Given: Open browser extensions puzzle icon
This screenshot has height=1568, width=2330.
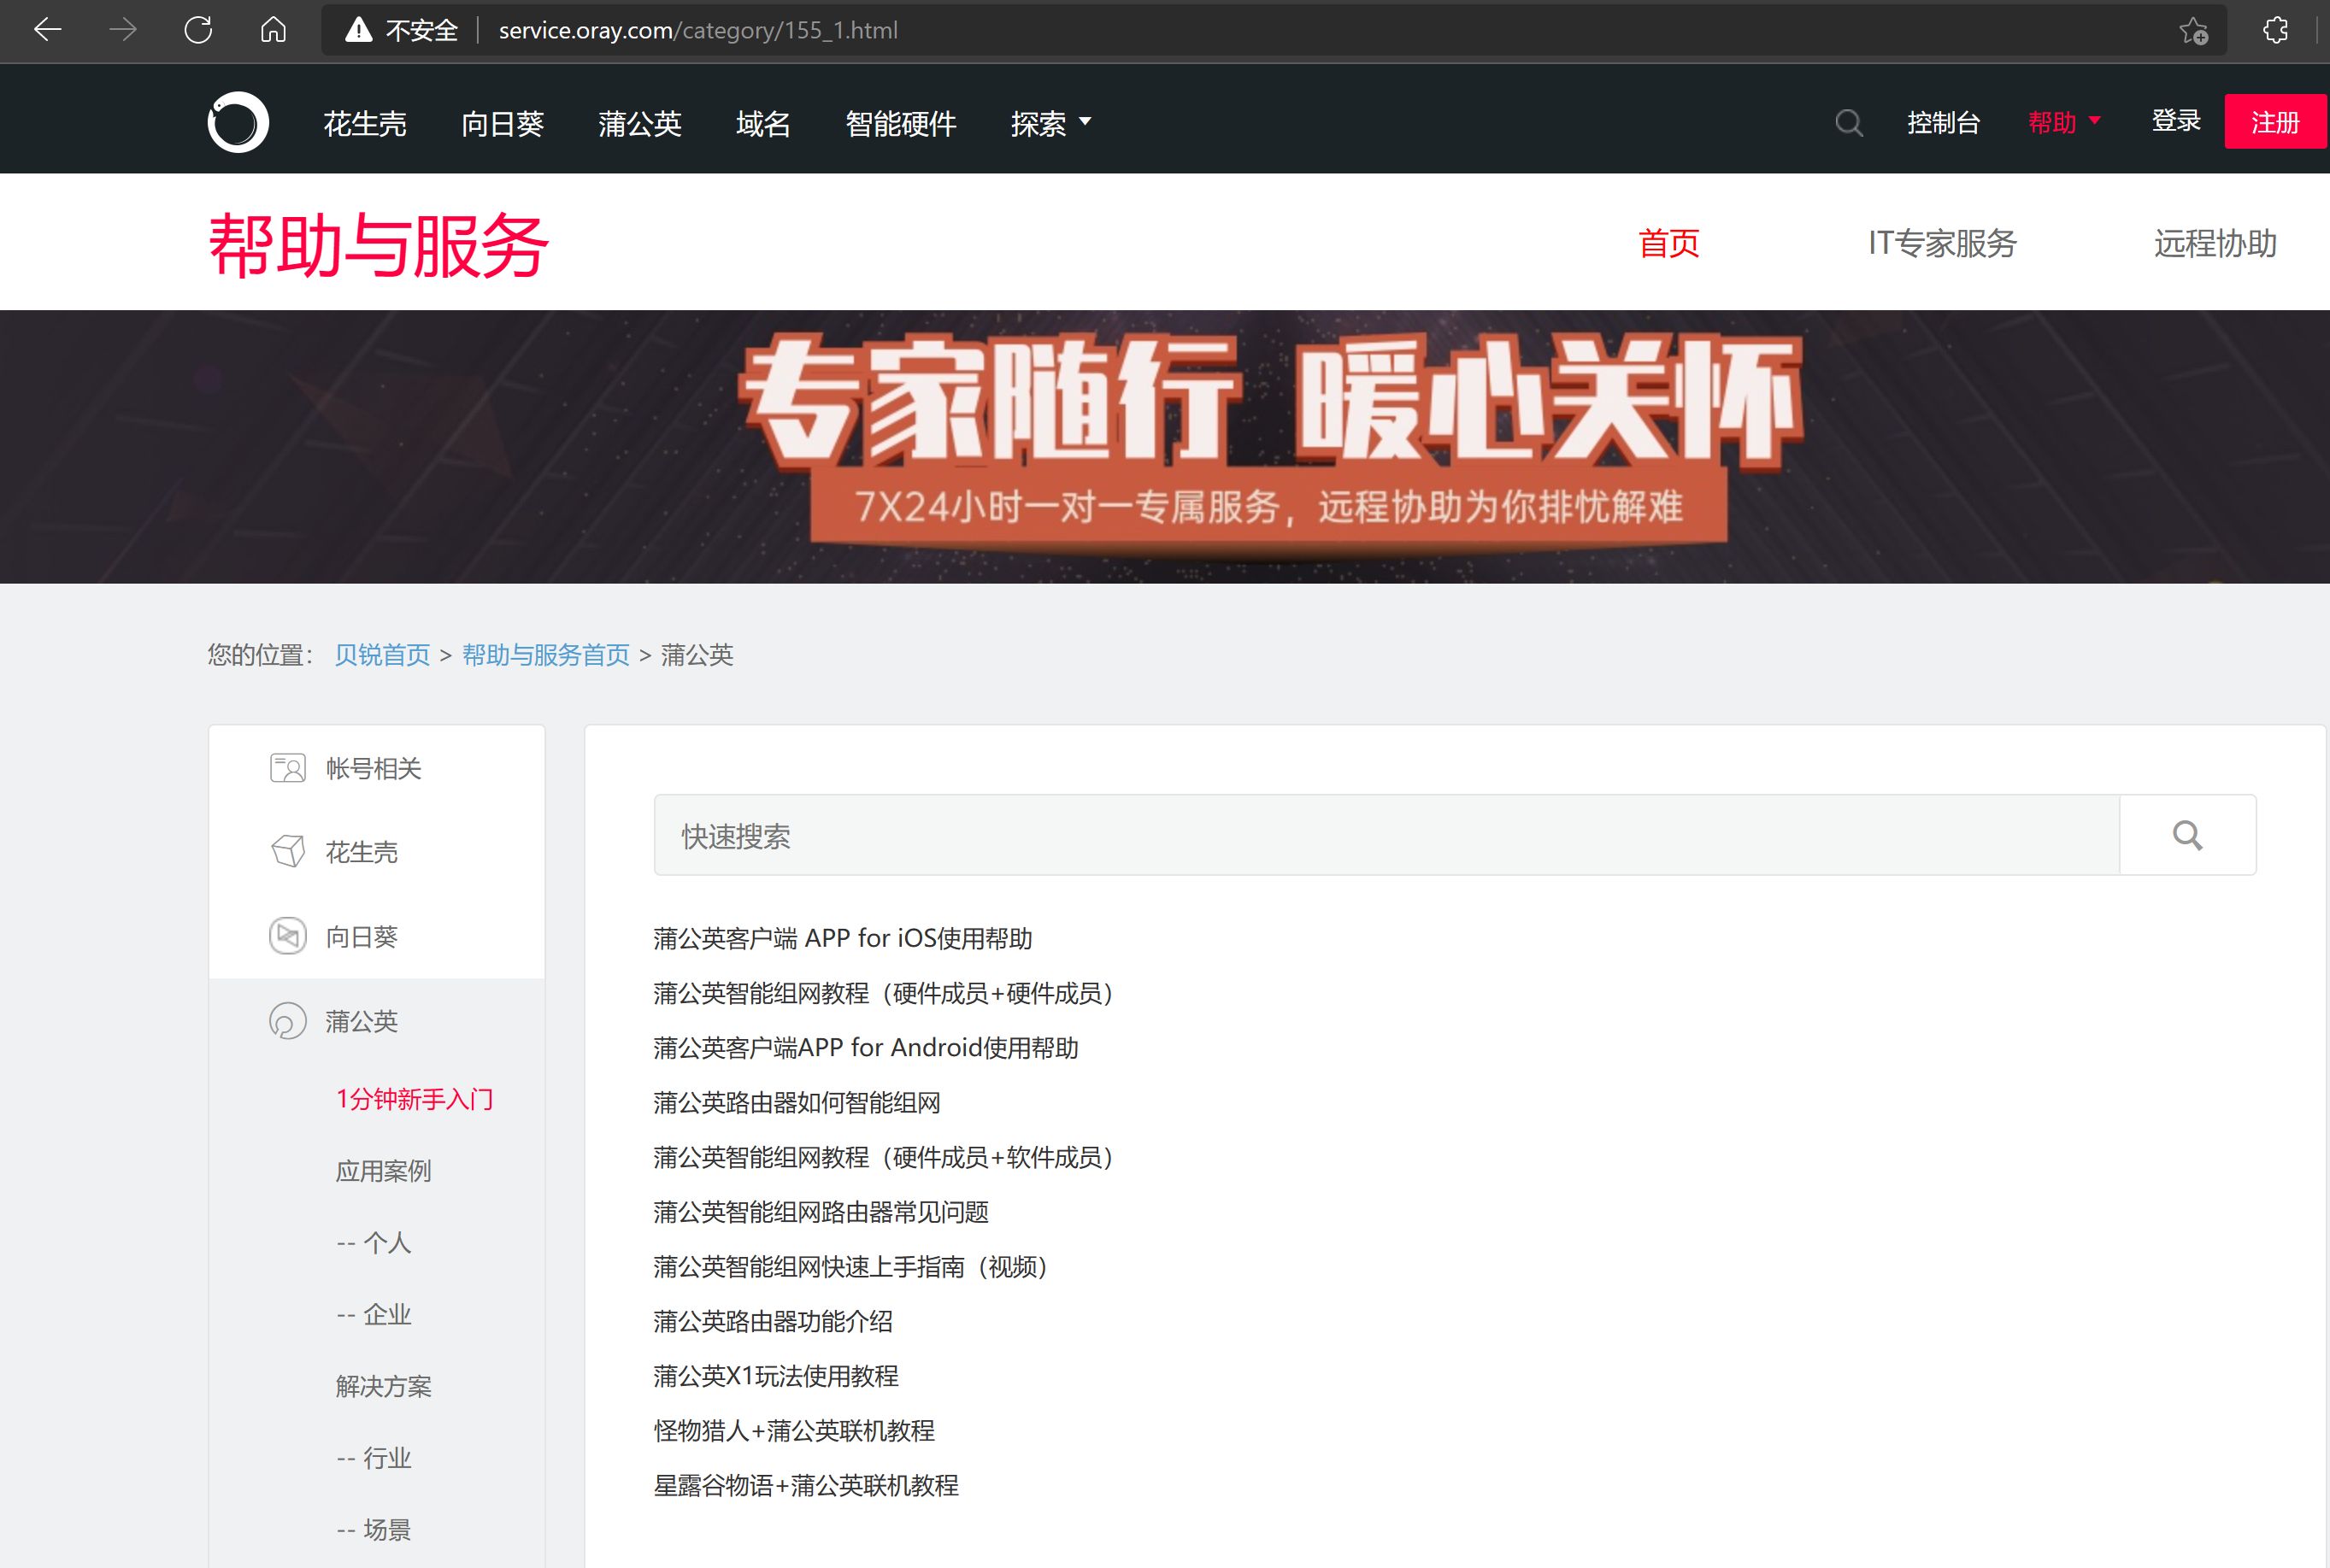Looking at the screenshot, I should point(2275,30).
